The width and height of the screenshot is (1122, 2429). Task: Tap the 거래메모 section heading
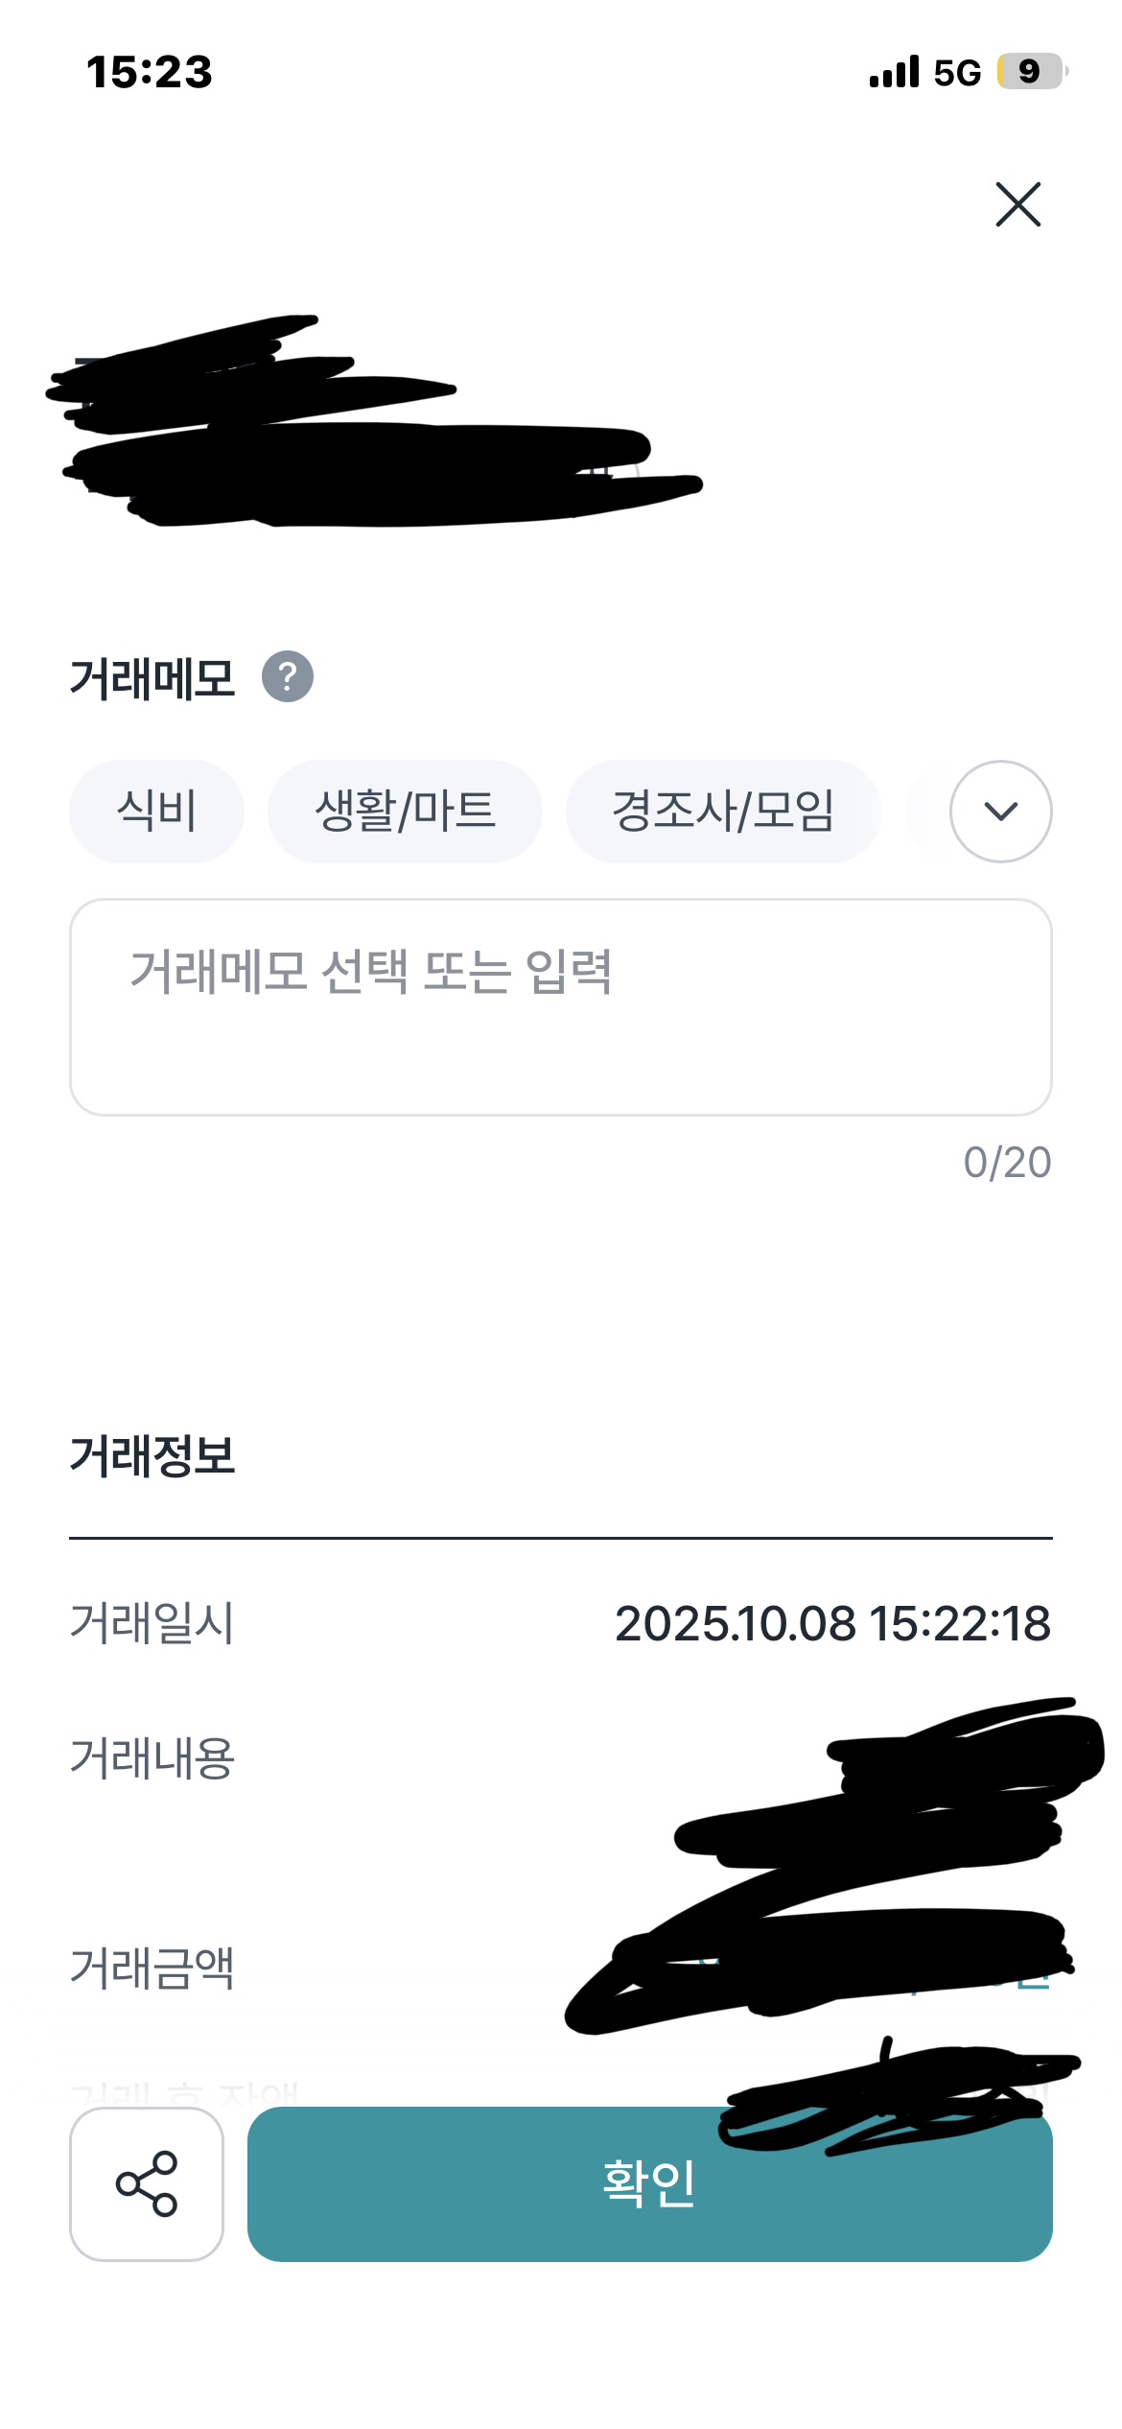click(152, 678)
